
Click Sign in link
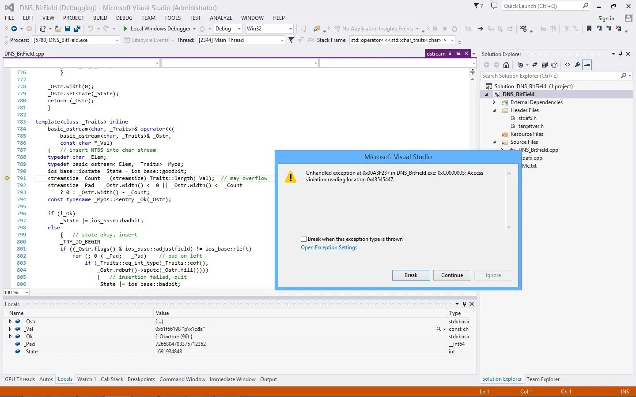point(606,19)
